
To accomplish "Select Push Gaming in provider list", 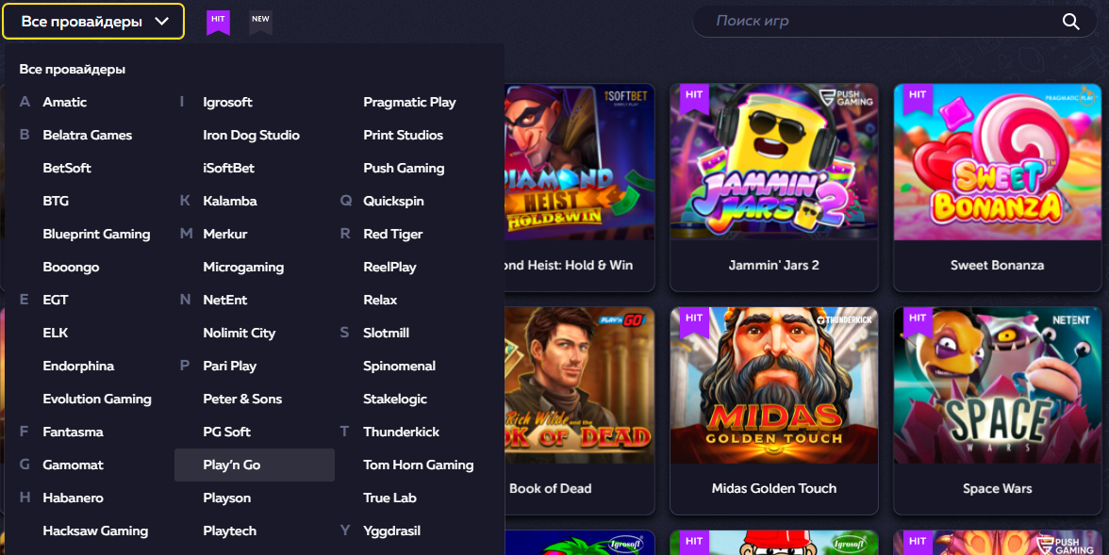I will click(404, 169).
